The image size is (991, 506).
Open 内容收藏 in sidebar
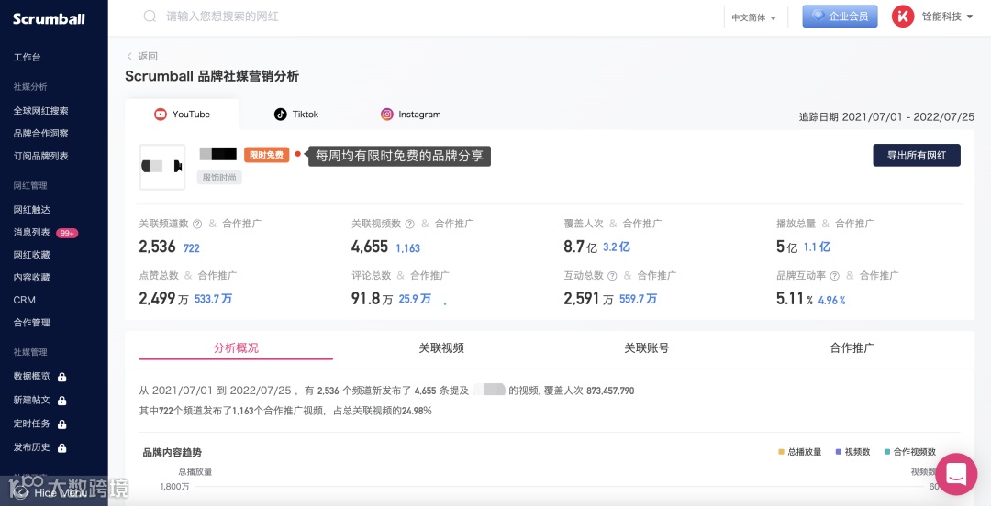click(31, 278)
